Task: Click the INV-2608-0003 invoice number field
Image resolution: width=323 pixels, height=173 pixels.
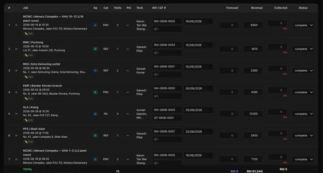Action: [x=167, y=110]
